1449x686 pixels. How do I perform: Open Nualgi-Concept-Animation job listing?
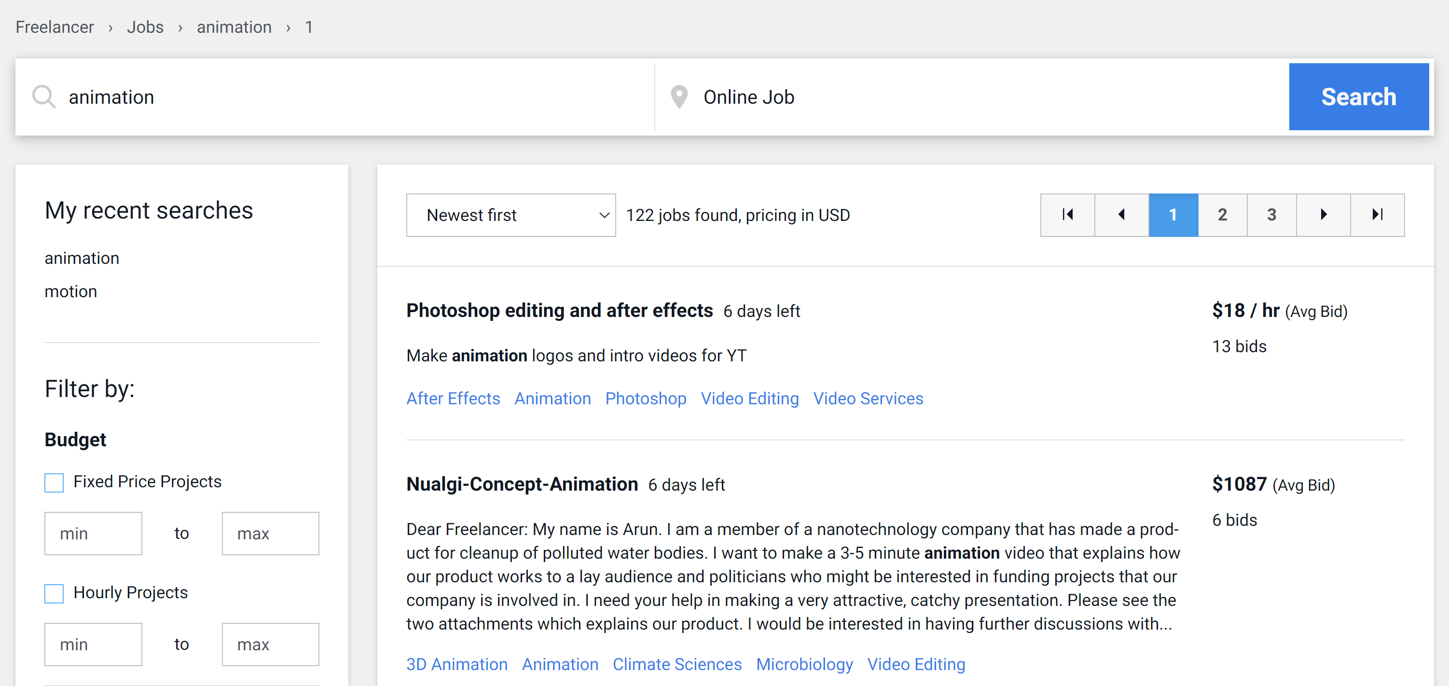522,484
